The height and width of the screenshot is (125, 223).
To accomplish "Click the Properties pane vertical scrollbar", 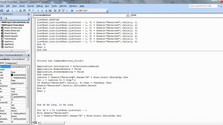I will click(27, 94).
